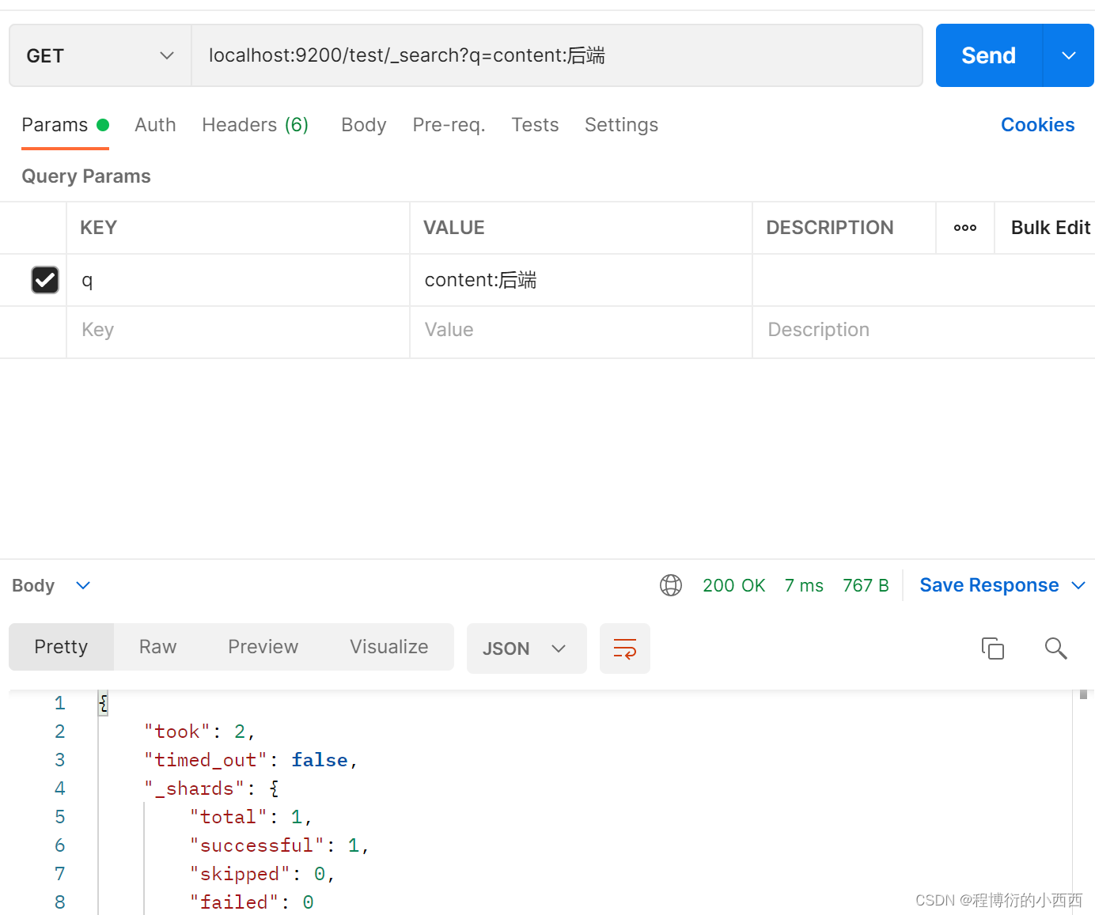Screen dimensions: 1095x915
Task: Open the Tests tab
Action: [535, 125]
